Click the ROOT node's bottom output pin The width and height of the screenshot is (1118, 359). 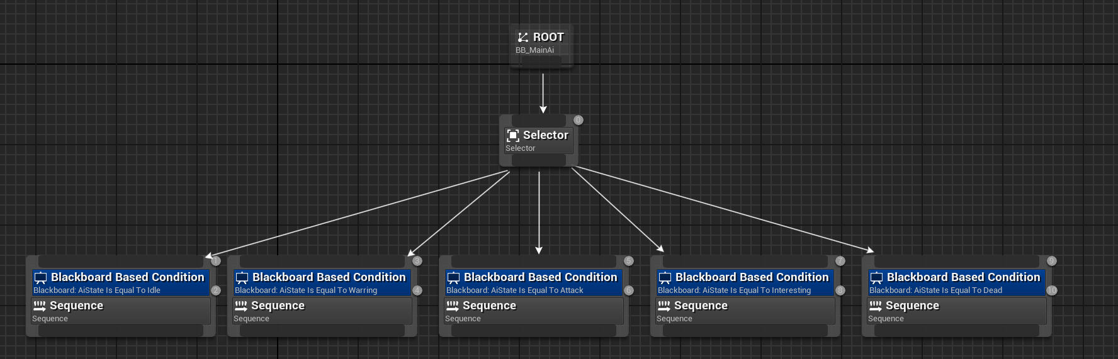542,61
